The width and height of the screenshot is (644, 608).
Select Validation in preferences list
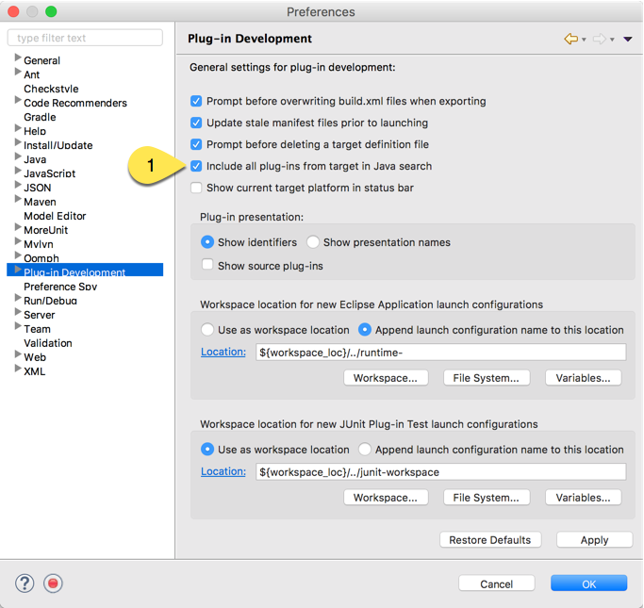pos(48,343)
